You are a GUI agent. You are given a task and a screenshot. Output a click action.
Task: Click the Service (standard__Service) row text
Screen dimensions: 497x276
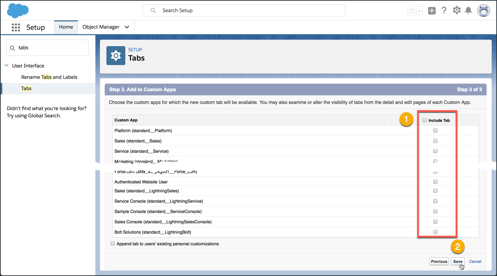click(x=141, y=151)
